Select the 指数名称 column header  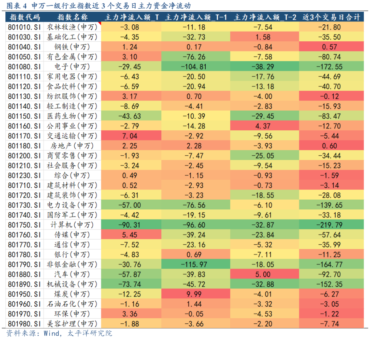[72, 17]
